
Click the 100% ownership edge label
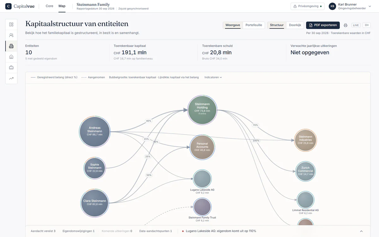point(256,141)
